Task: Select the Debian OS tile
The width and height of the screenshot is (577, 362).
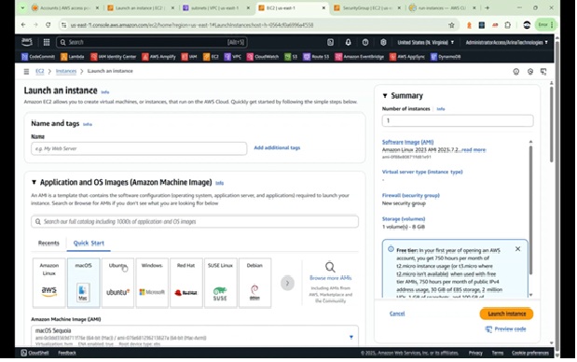Action: pyautogui.click(x=254, y=283)
